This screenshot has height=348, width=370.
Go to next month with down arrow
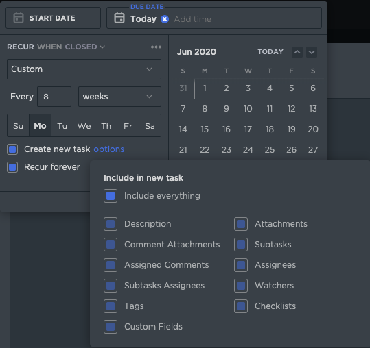pyautogui.click(x=312, y=52)
